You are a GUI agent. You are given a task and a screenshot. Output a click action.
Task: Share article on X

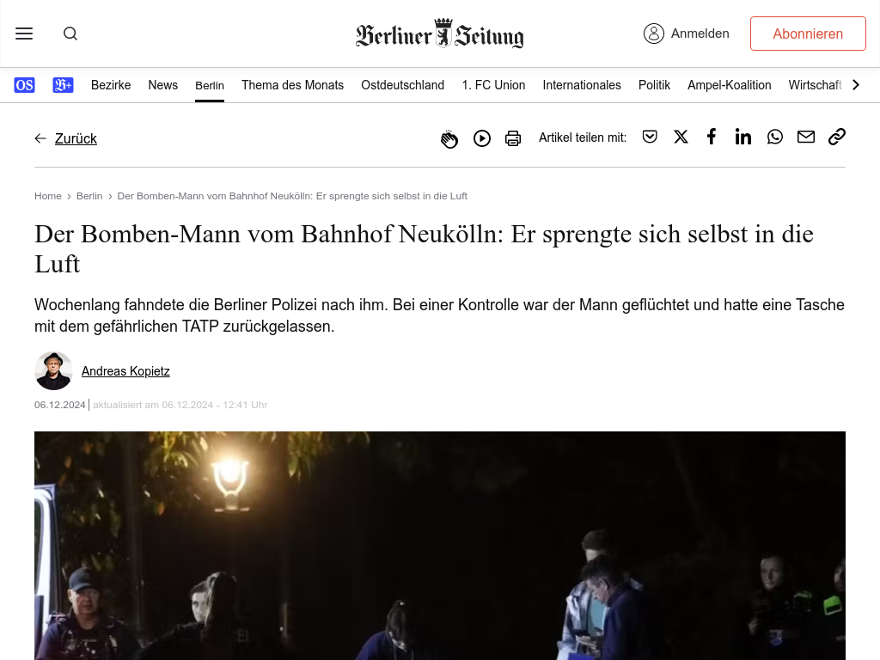[x=681, y=137]
